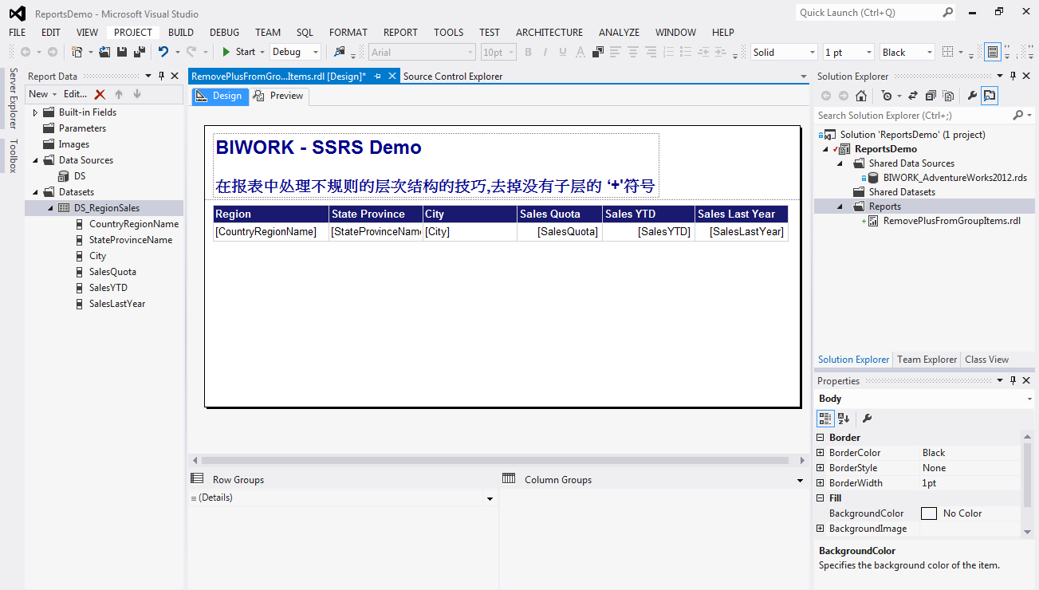The height and width of the screenshot is (590, 1039).
Task: Close the Report Data panel
Action: 175,77
